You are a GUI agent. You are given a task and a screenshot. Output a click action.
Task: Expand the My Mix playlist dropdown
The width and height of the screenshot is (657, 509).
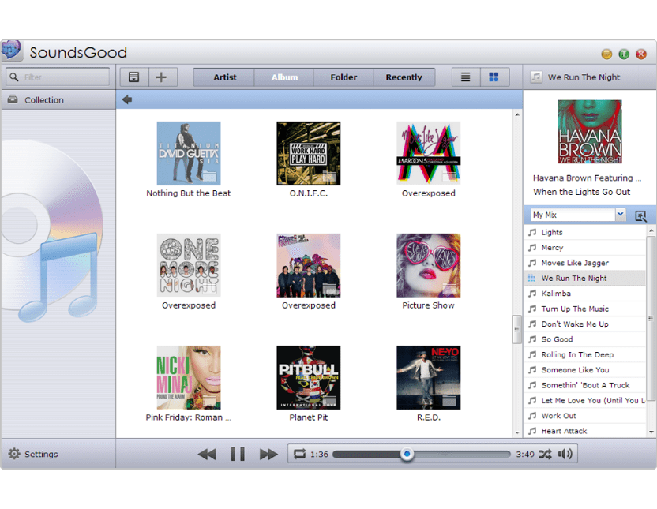(x=620, y=215)
